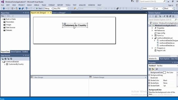
Task: Click the sync with active document icon
Action: click(164, 16)
